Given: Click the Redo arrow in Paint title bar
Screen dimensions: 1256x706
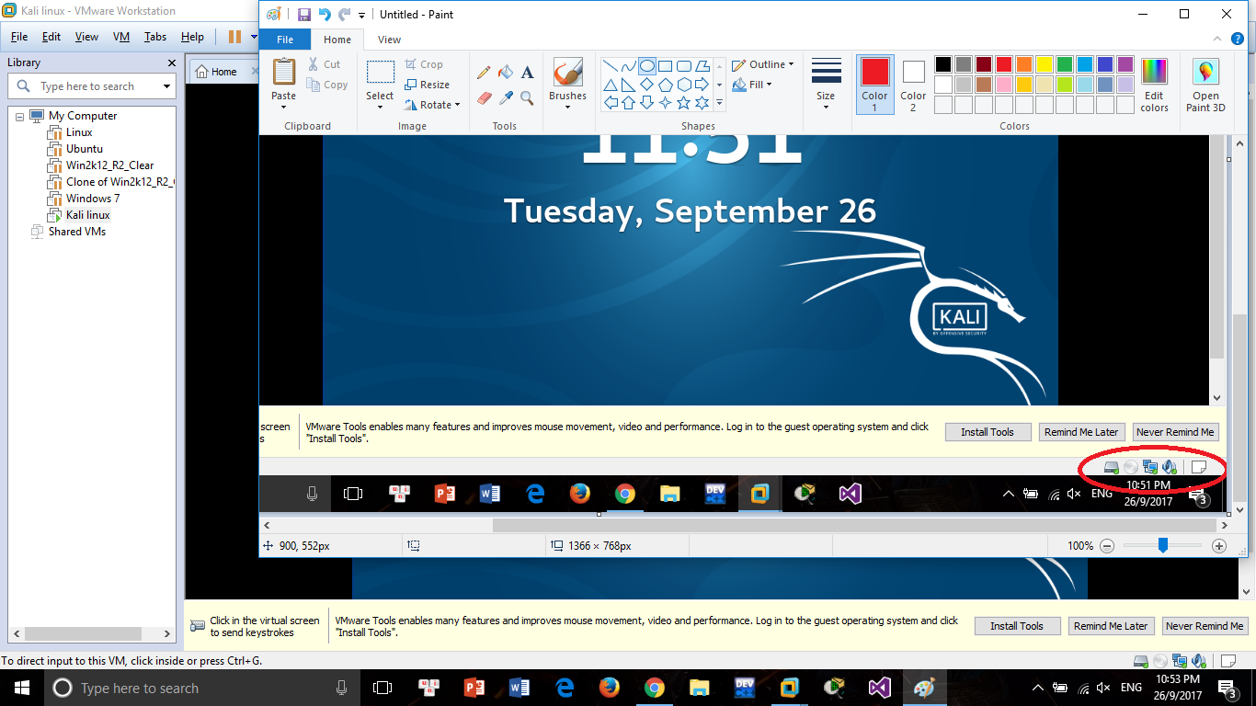Looking at the screenshot, I should pyautogui.click(x=345, y=15).
